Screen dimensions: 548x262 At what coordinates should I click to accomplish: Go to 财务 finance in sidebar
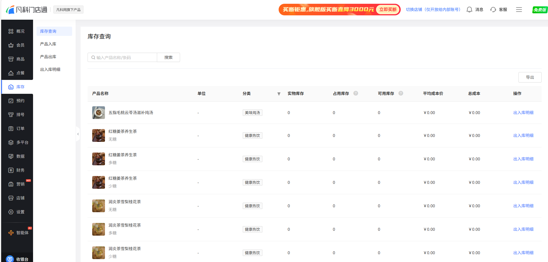(x=17, y=170)
